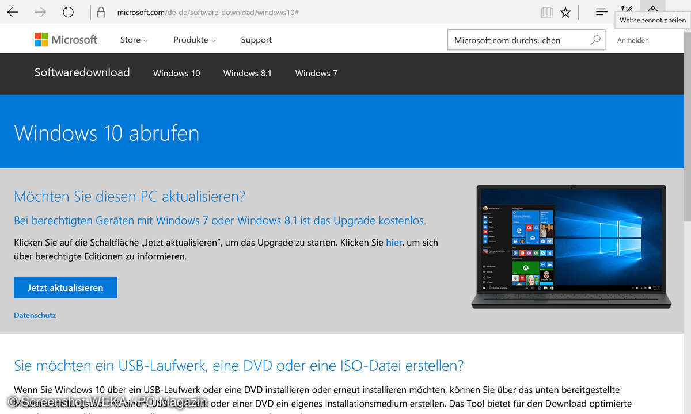This screenshot has width=691, height=414.
Task: Click the Microsoft logo
Action: (66, 40)
